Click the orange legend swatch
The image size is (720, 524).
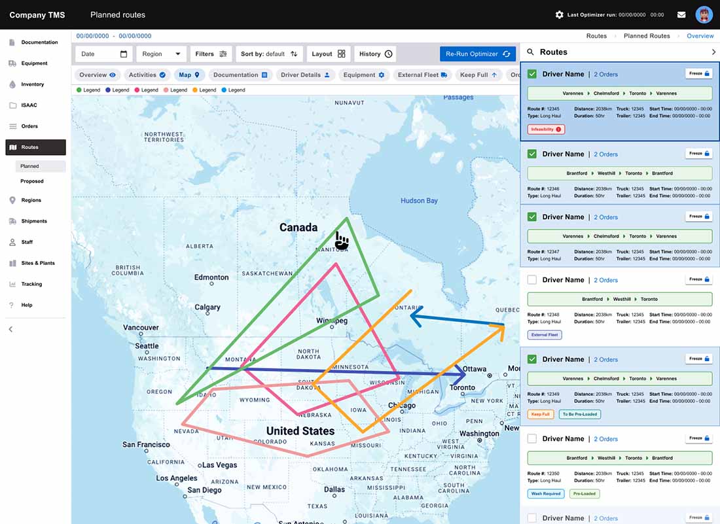[x=194, y=90]
